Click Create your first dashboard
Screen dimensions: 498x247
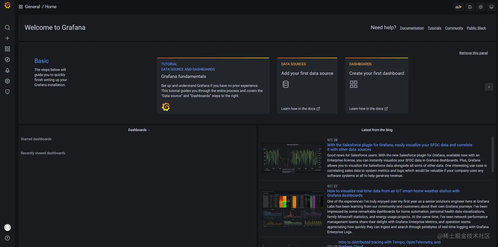(376, 73)
